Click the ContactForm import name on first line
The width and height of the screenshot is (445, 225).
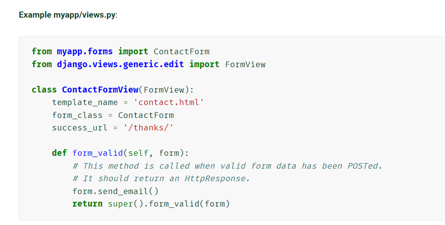point(182,51)
